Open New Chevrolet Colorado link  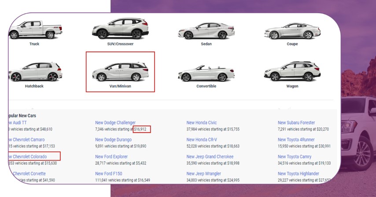[x=28, y=157]
